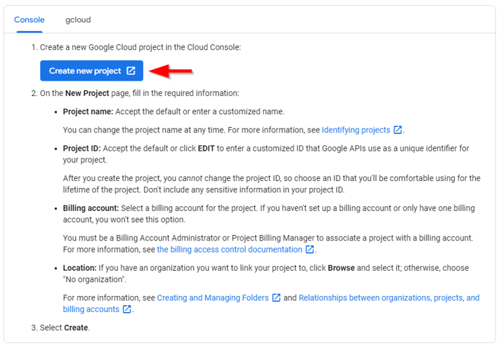Viewport: 501px width, 350px height.
Task: Click the bold Create word in step 3
Action: click(76, 328)
